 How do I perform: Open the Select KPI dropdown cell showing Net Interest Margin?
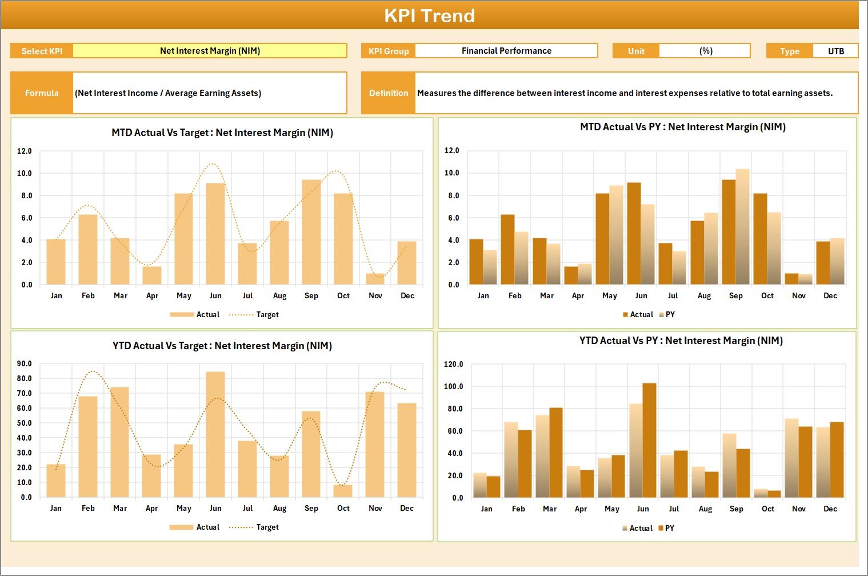click(210, 51)
